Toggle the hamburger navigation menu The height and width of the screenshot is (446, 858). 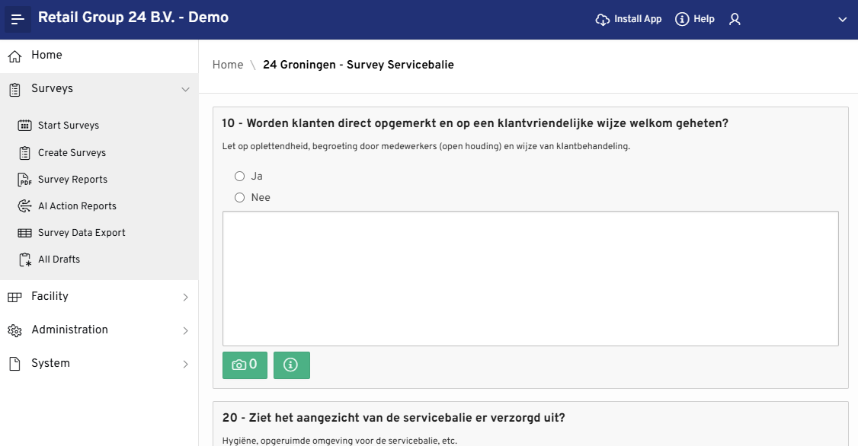click(x=18, y=19)
